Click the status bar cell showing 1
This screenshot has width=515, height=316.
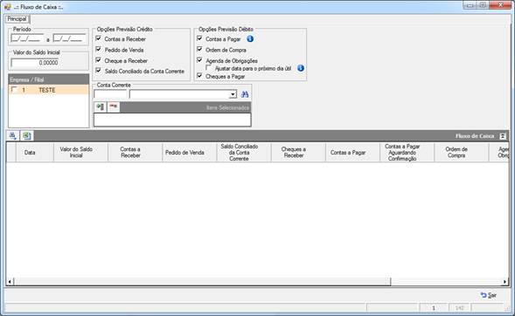click(x=433, y=308)
